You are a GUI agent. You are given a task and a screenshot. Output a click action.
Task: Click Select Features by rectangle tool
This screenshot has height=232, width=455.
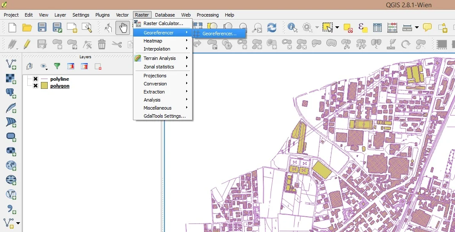click(328, 28)
